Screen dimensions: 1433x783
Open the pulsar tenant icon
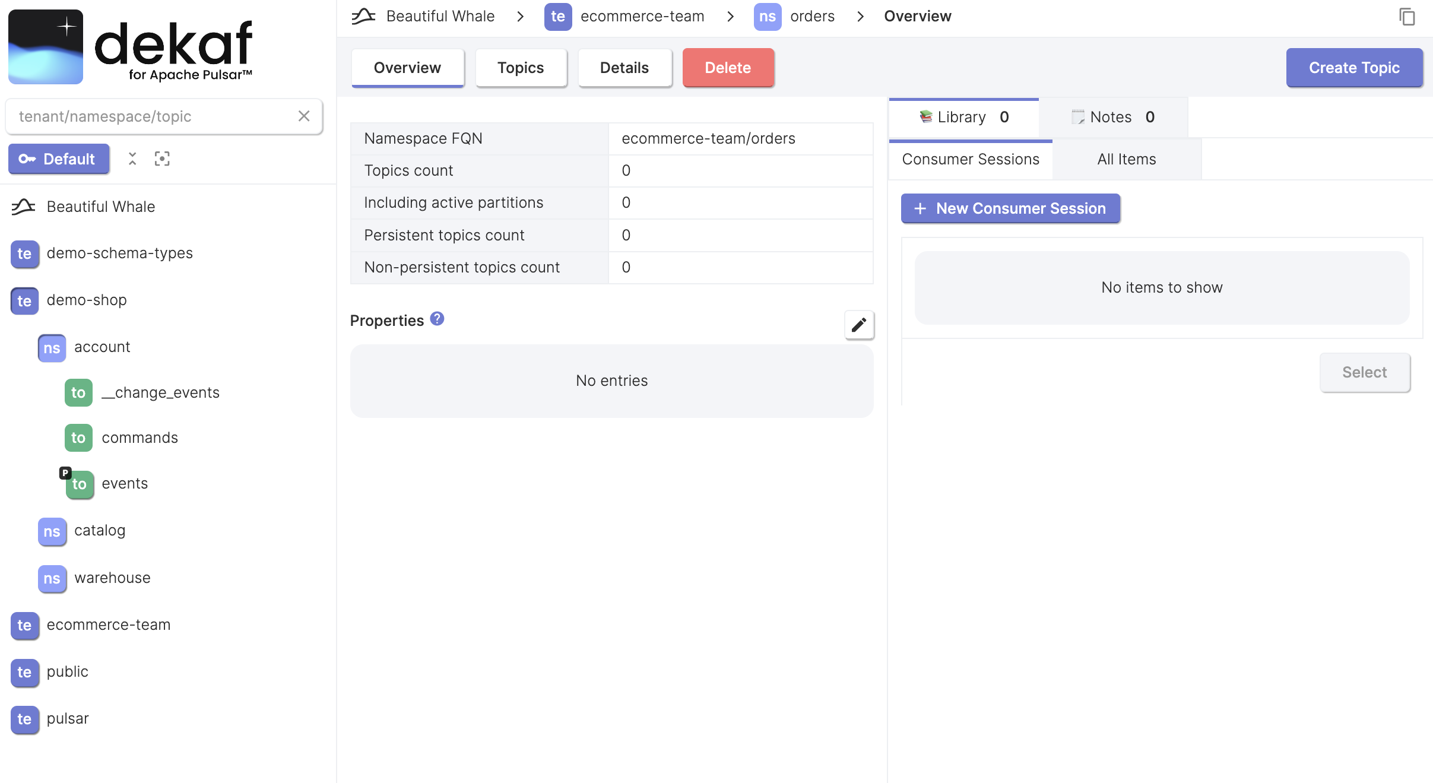coord(24,719)
